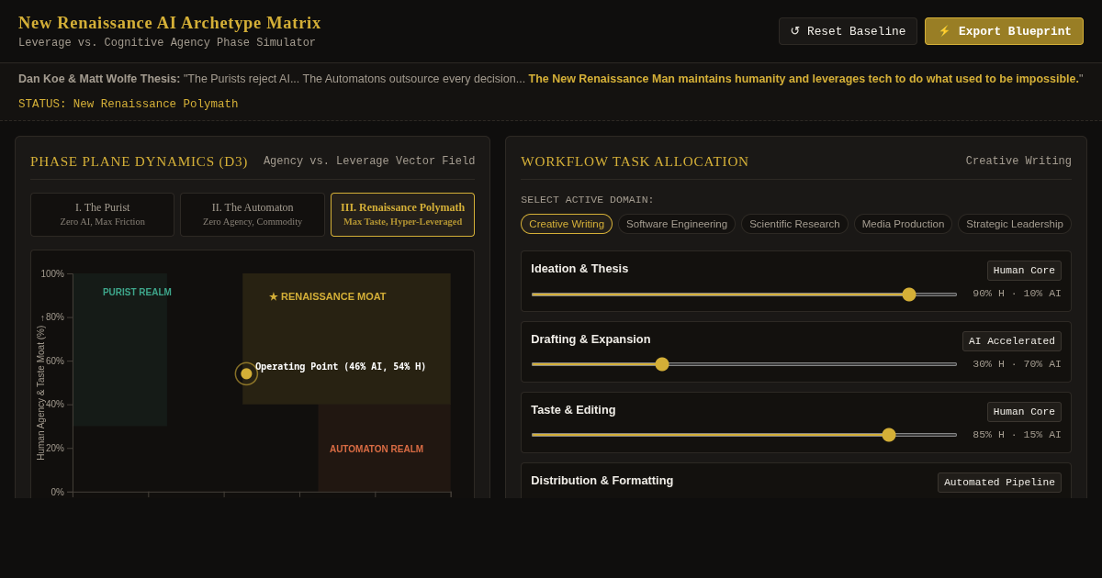Click the New Renaissance AI Archetype Matrix title
Image resolution: width=1102 pixels, height=578 pixels.
(170, 23)
